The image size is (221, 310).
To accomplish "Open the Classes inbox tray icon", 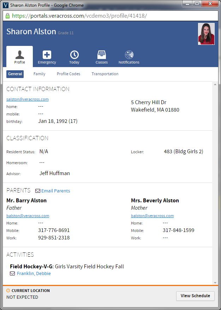I will pos(102,55).
